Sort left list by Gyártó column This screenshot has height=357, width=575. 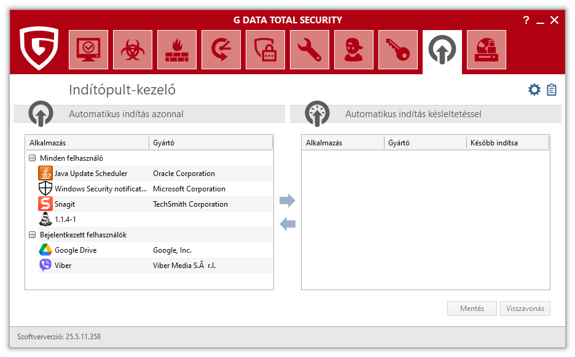pos(211,143)
